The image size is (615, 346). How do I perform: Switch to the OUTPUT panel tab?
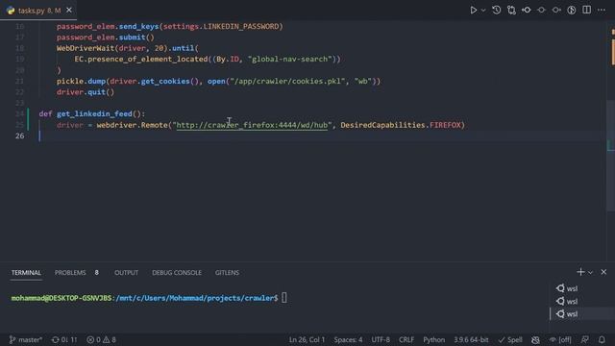(126, 273)
